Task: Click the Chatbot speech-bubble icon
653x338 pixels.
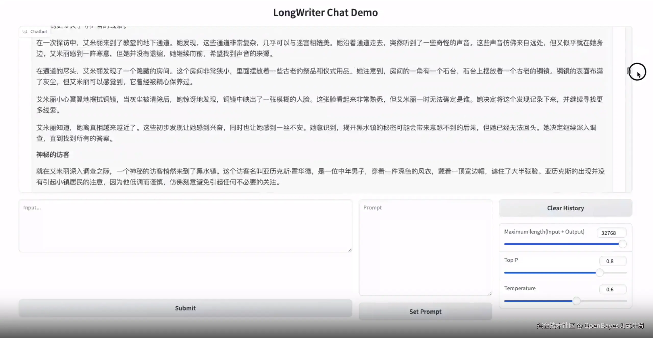Action: coord(25,31)
